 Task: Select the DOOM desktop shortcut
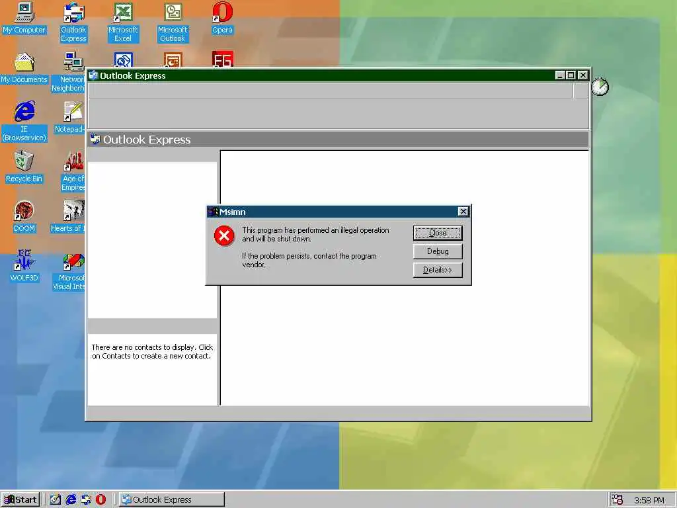coord(24,216)
